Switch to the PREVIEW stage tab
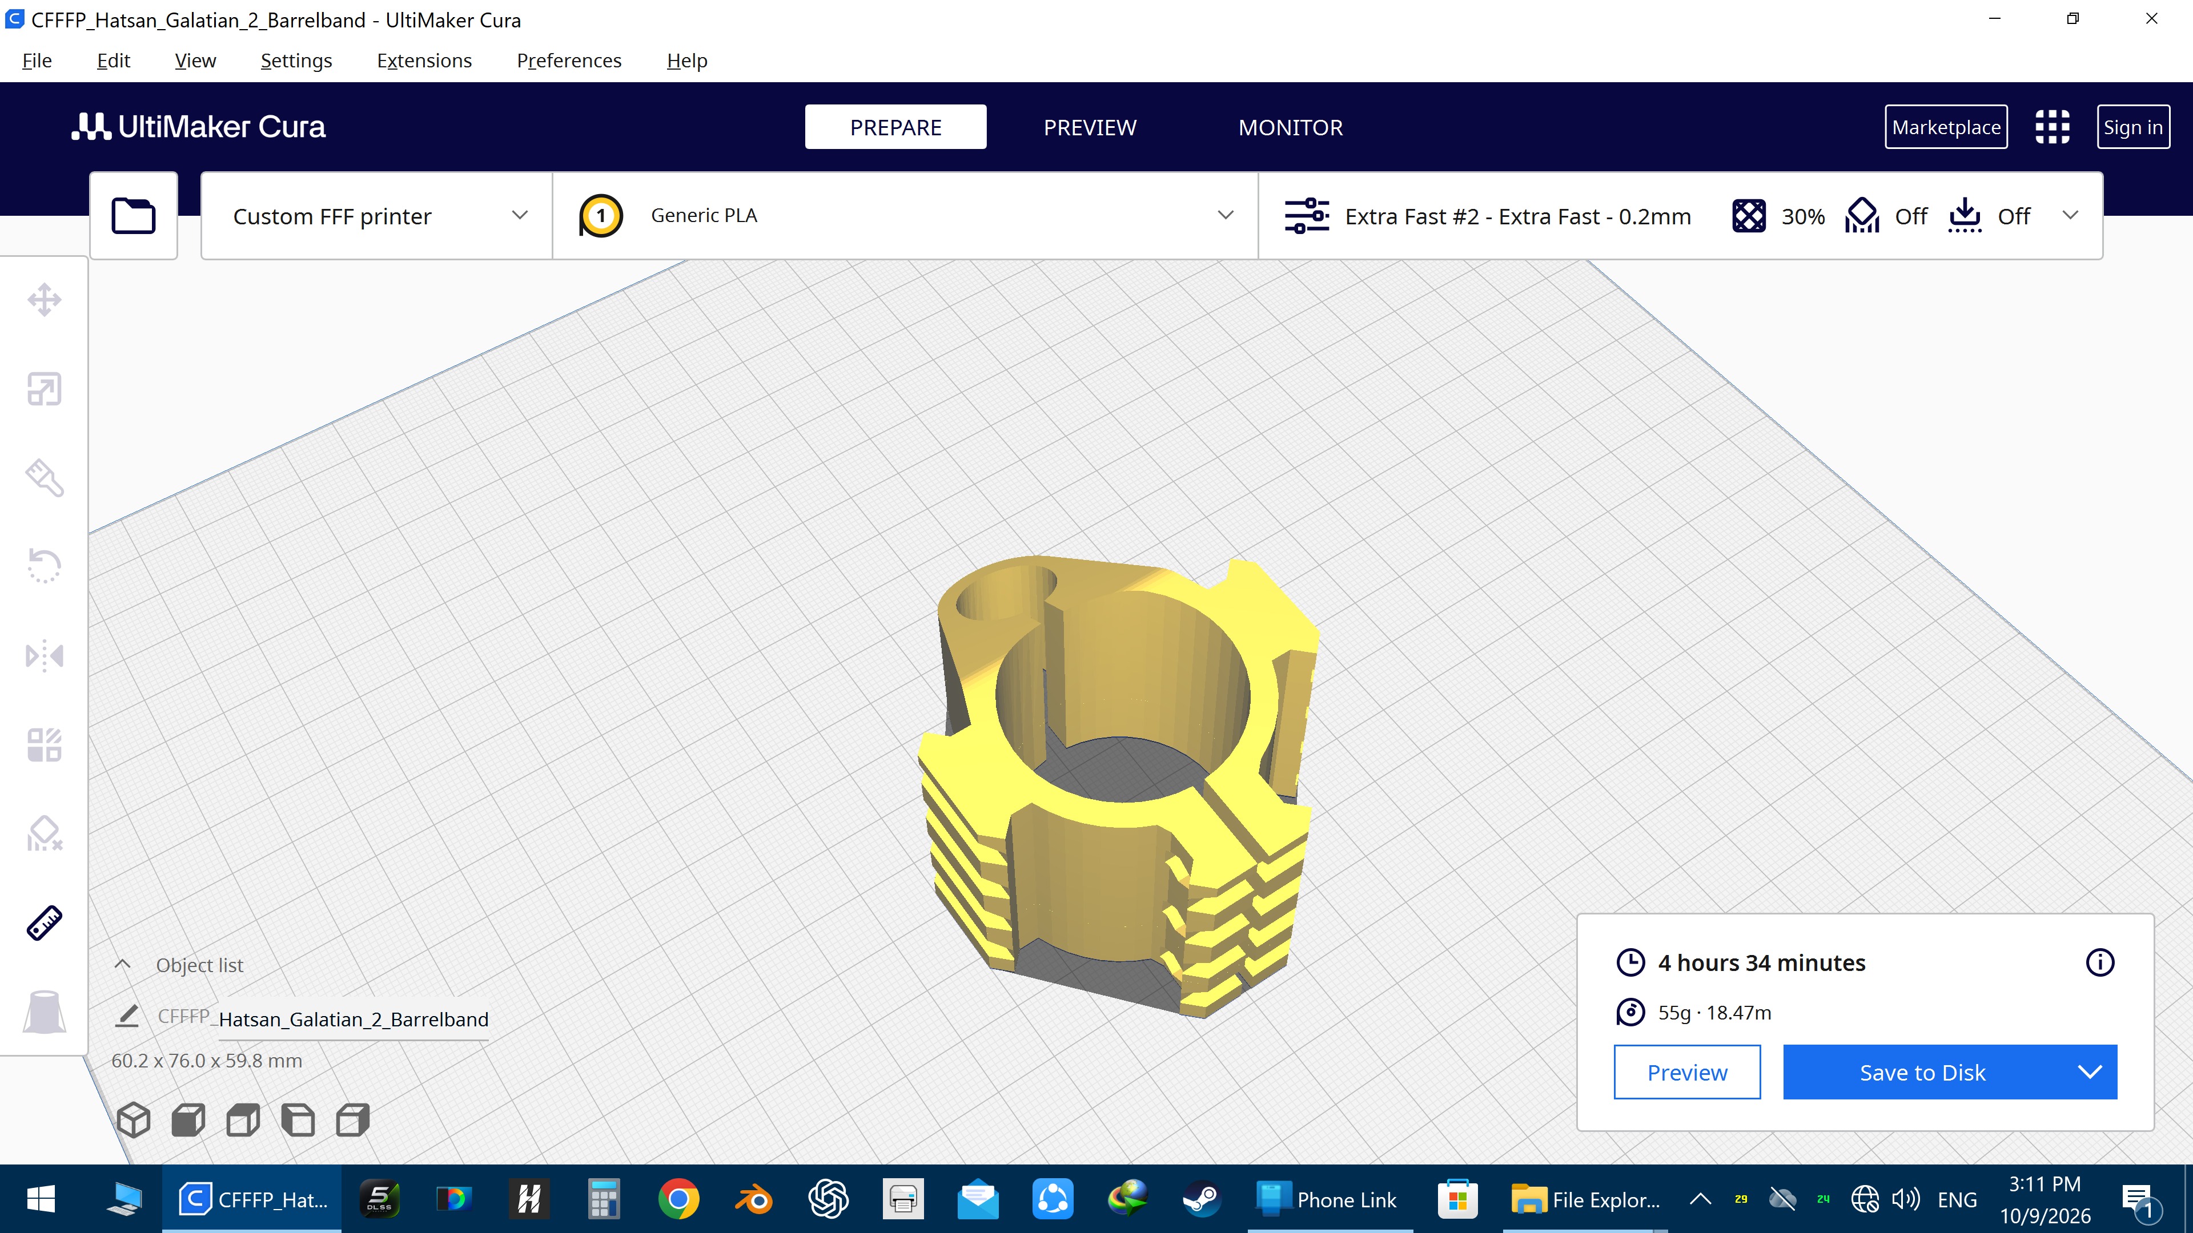The width and height of the screenshot is (2193, 1233). (1090, 127)
